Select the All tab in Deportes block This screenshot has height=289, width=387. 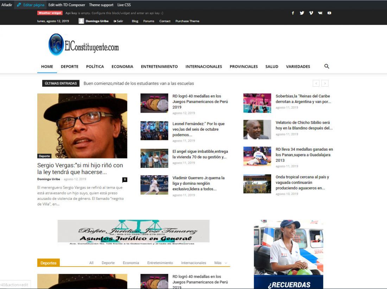91,263
